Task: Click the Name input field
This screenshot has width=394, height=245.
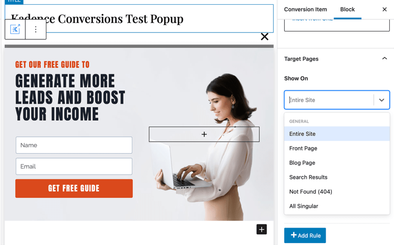Action: (74, 145)
